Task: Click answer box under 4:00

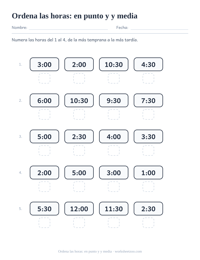Action: (x=114, y=151)
